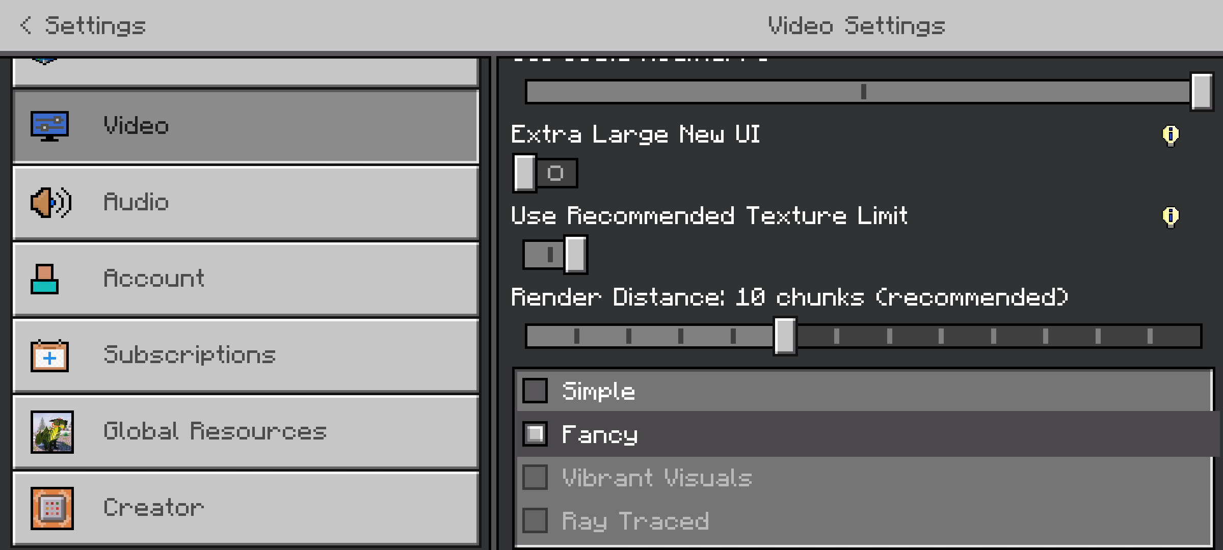Click the Creator command block icon

pyautogui.click(x=52, y=508)
